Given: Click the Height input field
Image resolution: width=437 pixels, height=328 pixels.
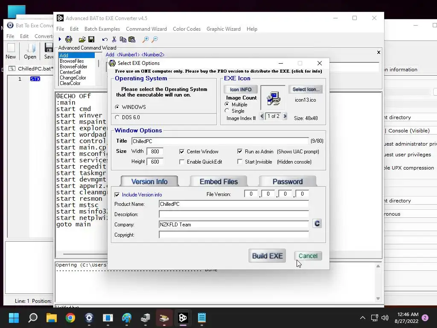Looking at the screenshot, I should coord(155,161).
